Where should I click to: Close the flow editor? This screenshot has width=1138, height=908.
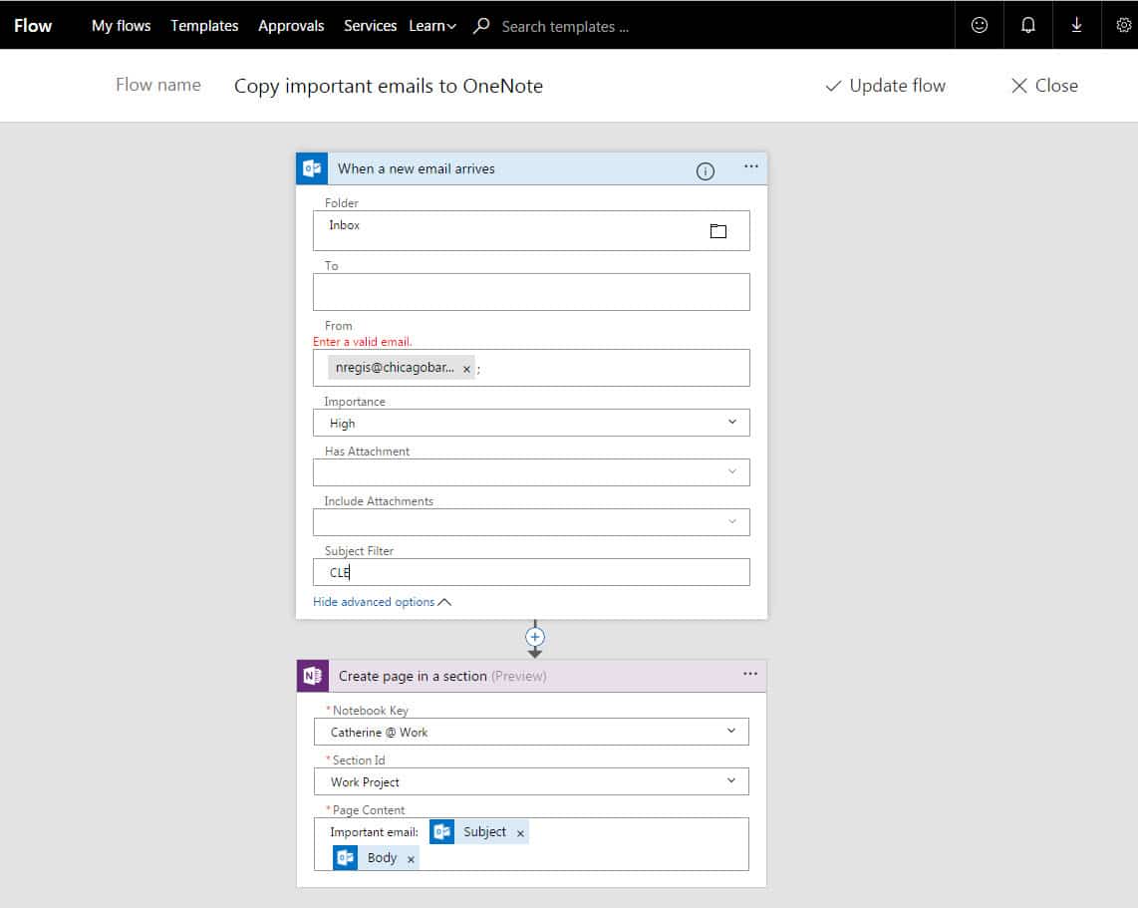tap(1044, 86)
